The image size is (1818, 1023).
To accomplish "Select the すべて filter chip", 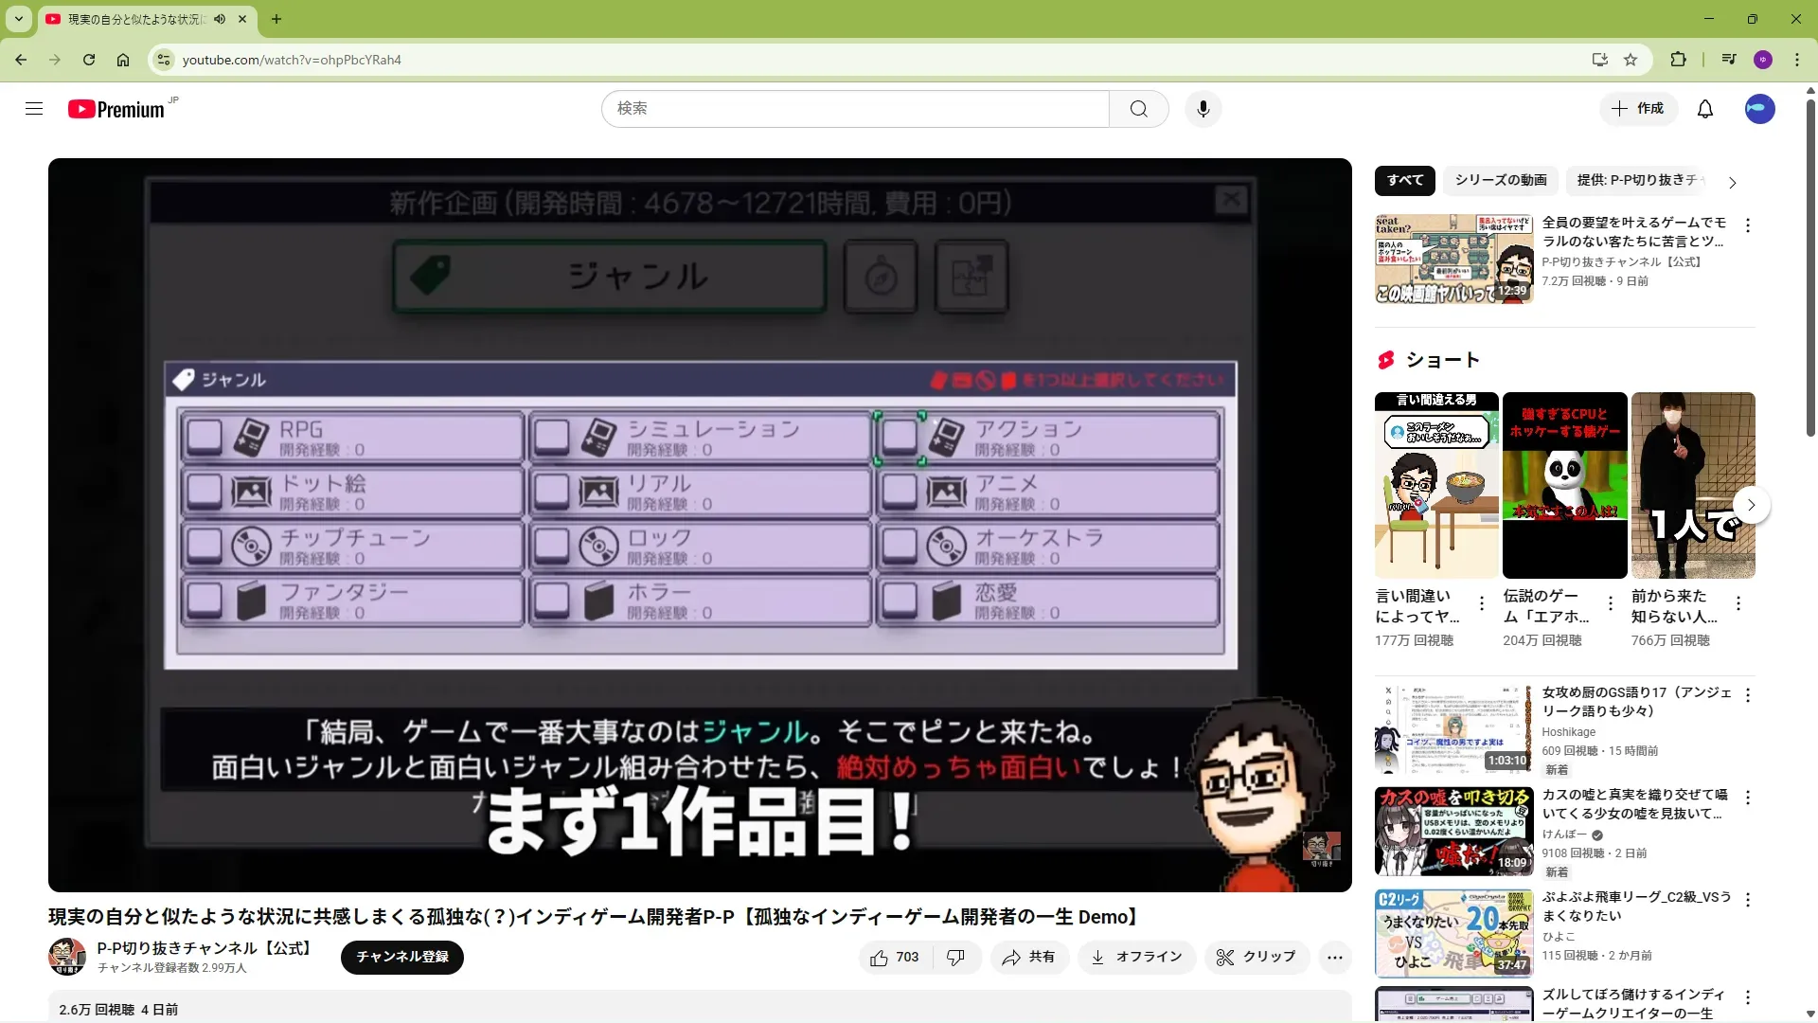I will coord(1404,180).
